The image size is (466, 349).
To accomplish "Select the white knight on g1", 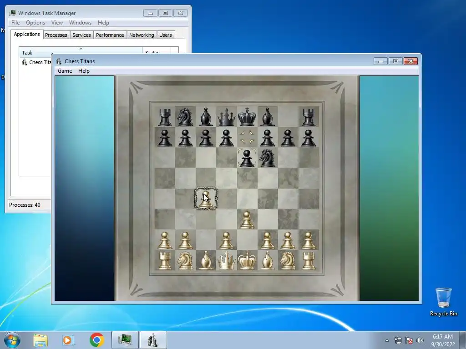I will [288, 260].
